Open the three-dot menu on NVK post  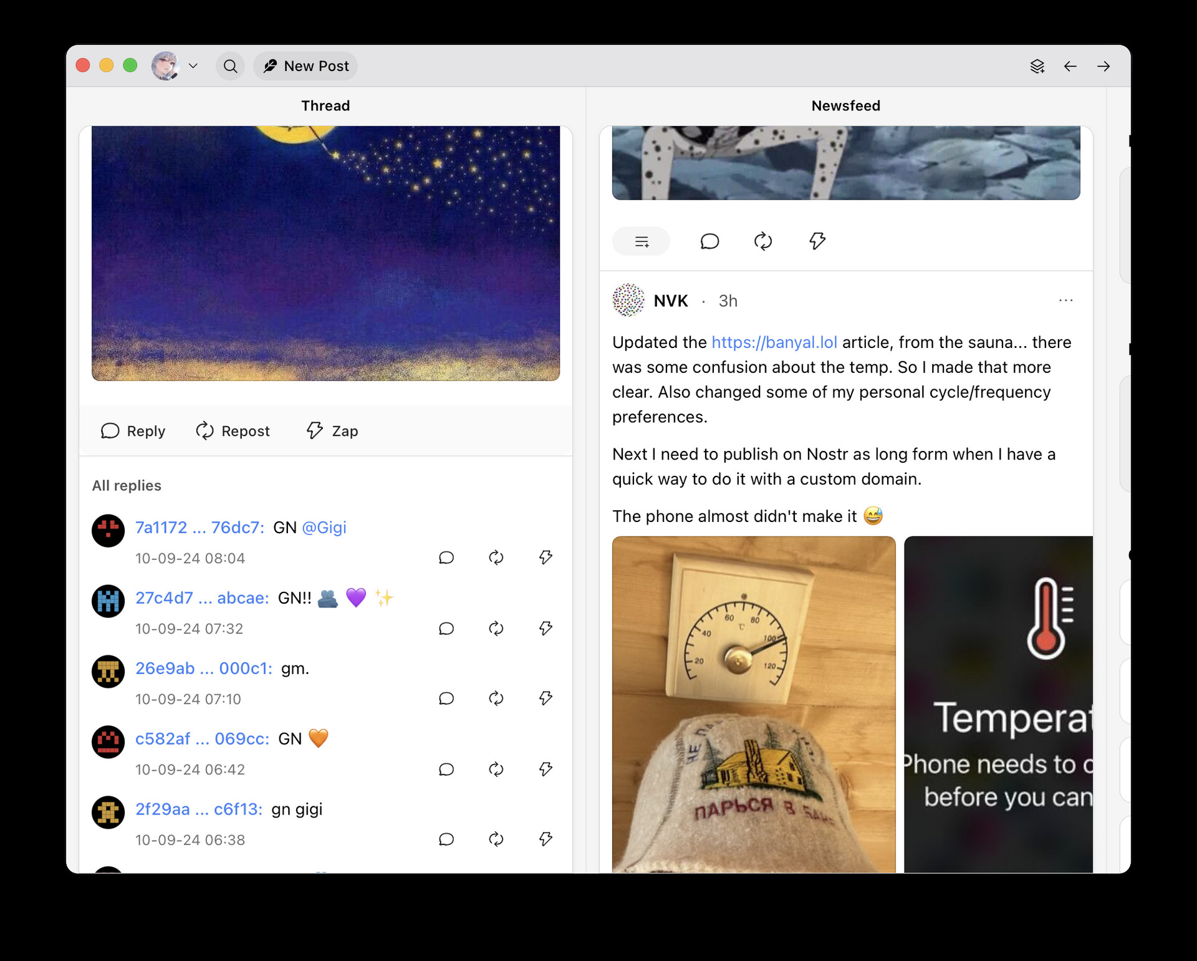pos(1065,301)
